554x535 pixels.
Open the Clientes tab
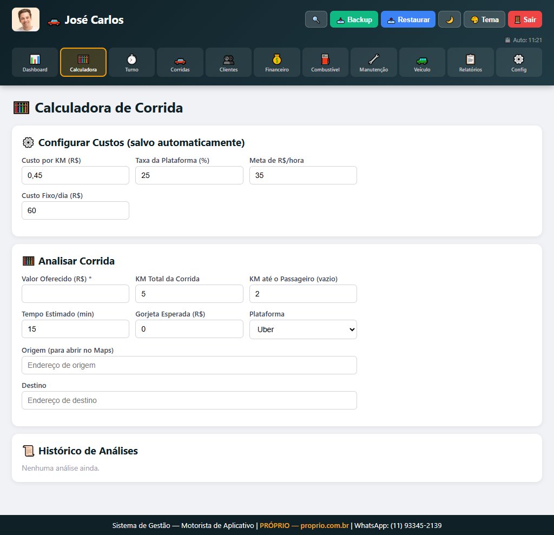pos(229,62)
